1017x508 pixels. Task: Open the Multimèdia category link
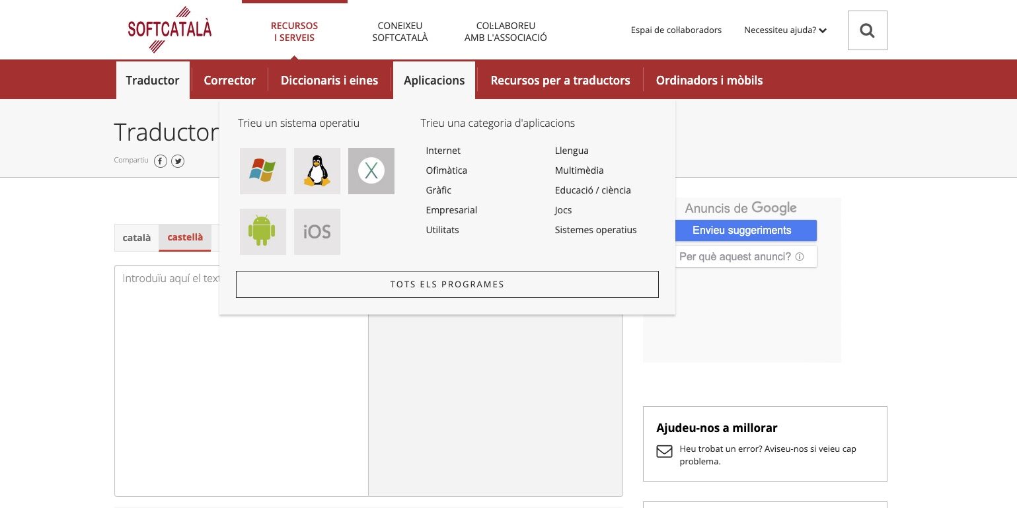(579, 170)
